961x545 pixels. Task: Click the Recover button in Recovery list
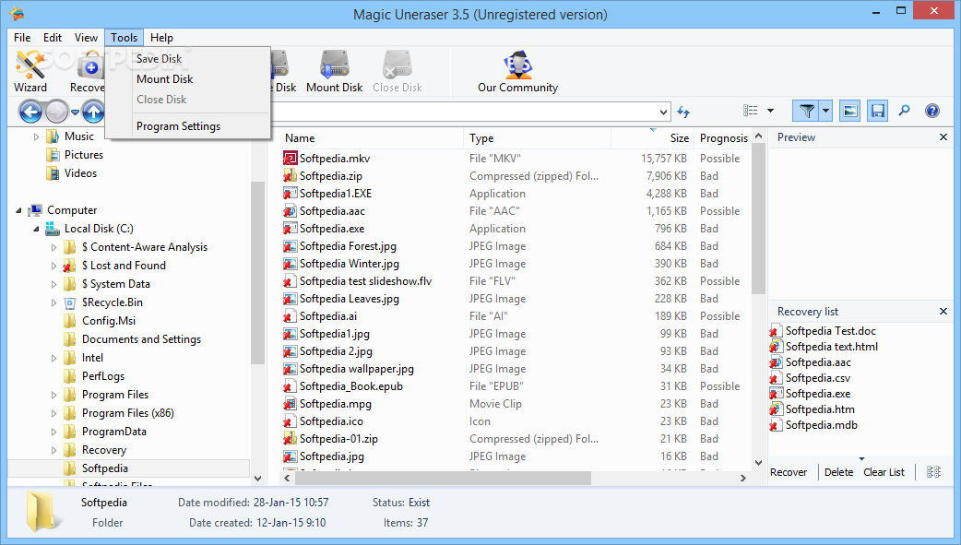[x=789, y=472]
